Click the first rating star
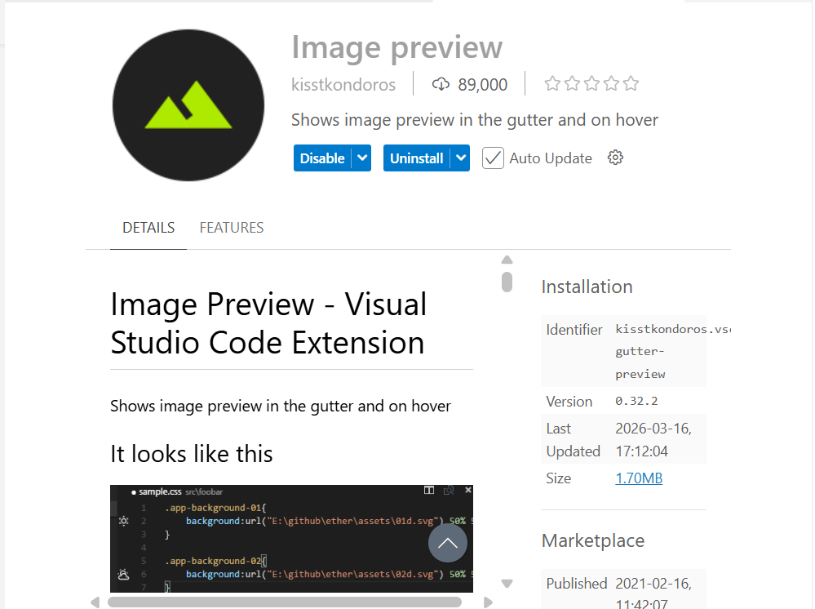The width and height of the screenshot is (815, 609). pos(552,83)
